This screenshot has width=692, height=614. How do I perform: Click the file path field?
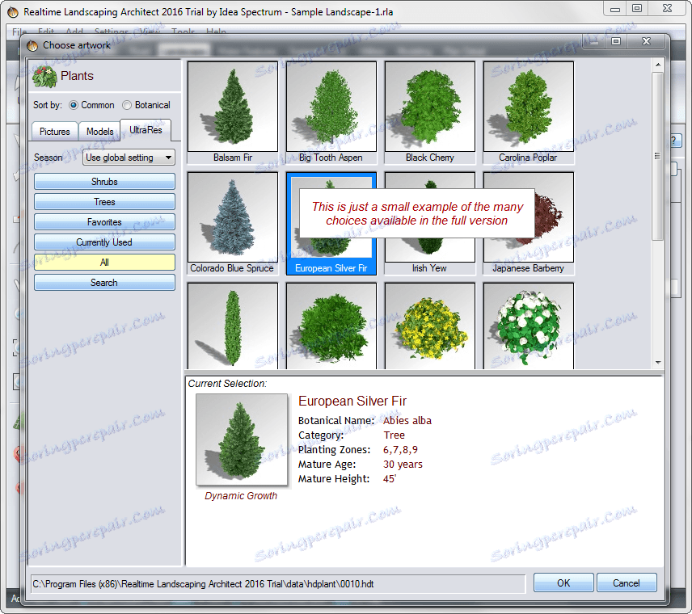(277, 584)
